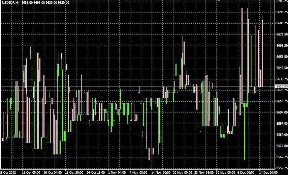
Task: Click the 9597.00 price axis label
Action: click(282, 123)
